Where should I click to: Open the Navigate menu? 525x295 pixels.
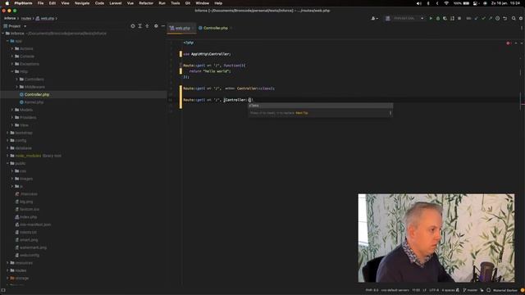pyautogui.click(x=82, y=3)
